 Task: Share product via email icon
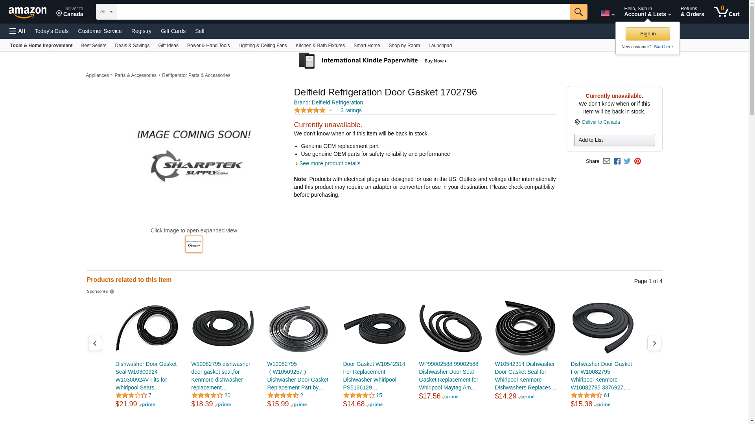606,161
